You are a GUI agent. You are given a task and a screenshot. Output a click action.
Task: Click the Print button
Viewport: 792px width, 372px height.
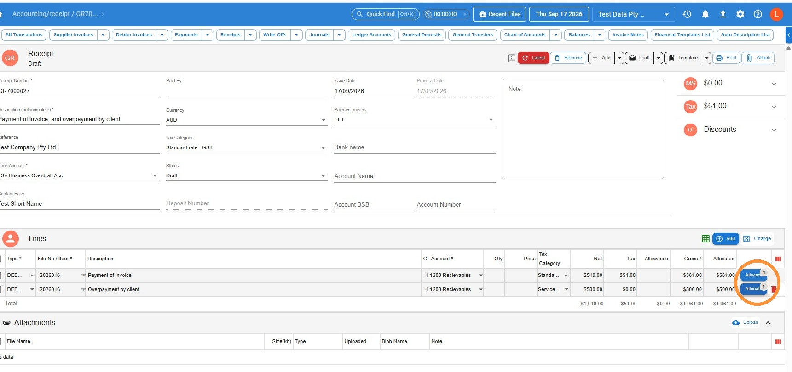pos(726,58)
